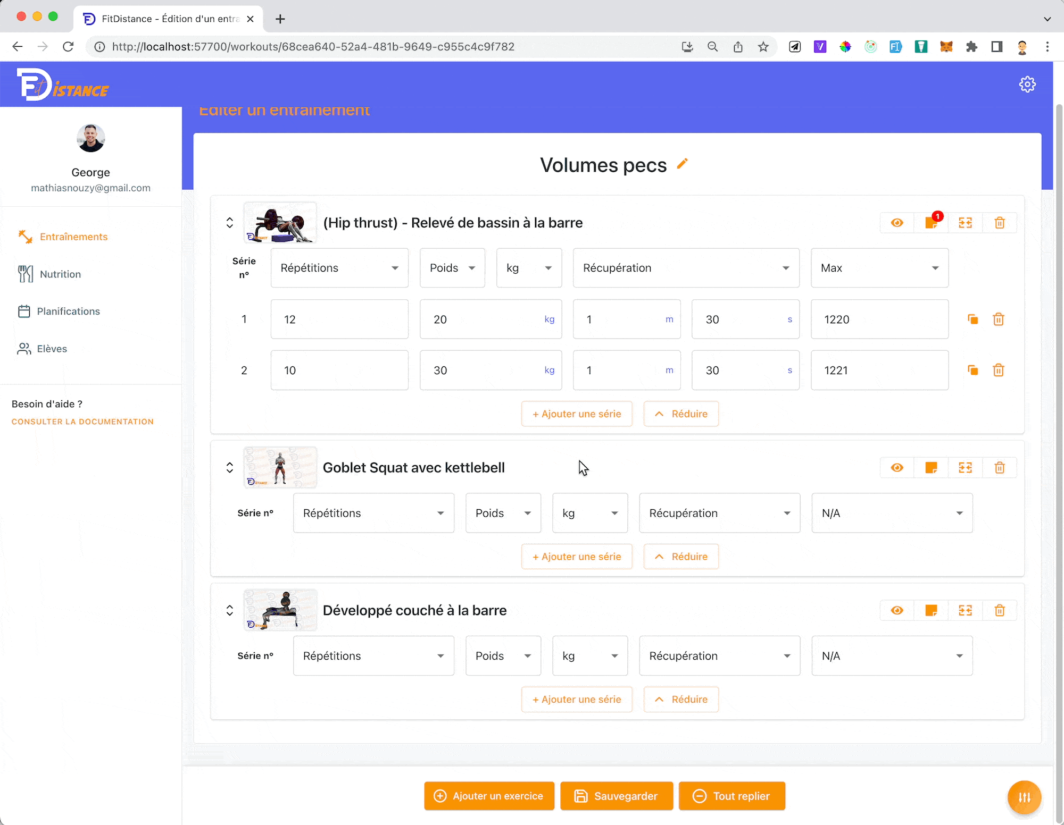
Task: Click the Nutrition sidebar menu item
Action: coord(60,274)
